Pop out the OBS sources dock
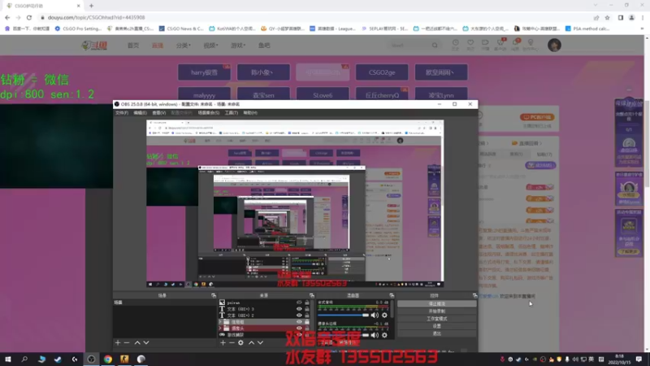 (312, 295)
